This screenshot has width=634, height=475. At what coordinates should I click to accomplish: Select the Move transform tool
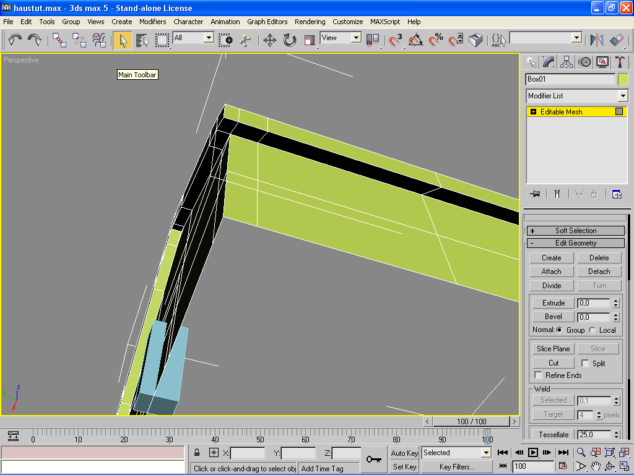click(269, 40)
